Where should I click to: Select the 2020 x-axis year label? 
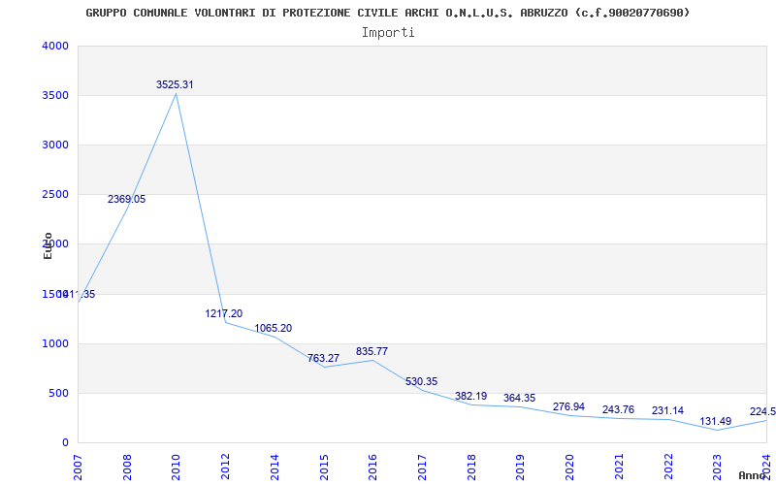[569, 468]
